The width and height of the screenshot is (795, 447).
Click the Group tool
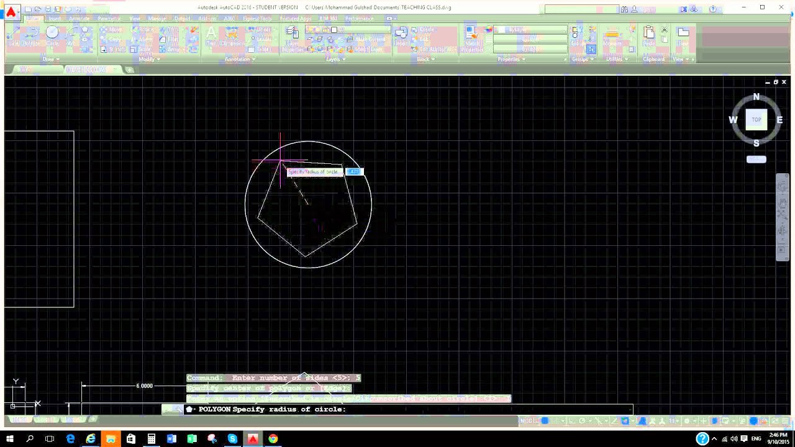pyautogui.click(x=577, y=36)
